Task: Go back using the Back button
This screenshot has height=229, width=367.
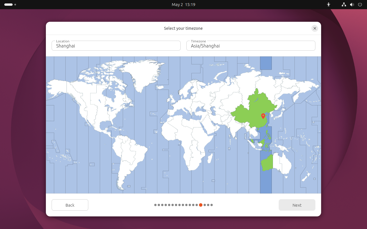Action: (70, 205)
